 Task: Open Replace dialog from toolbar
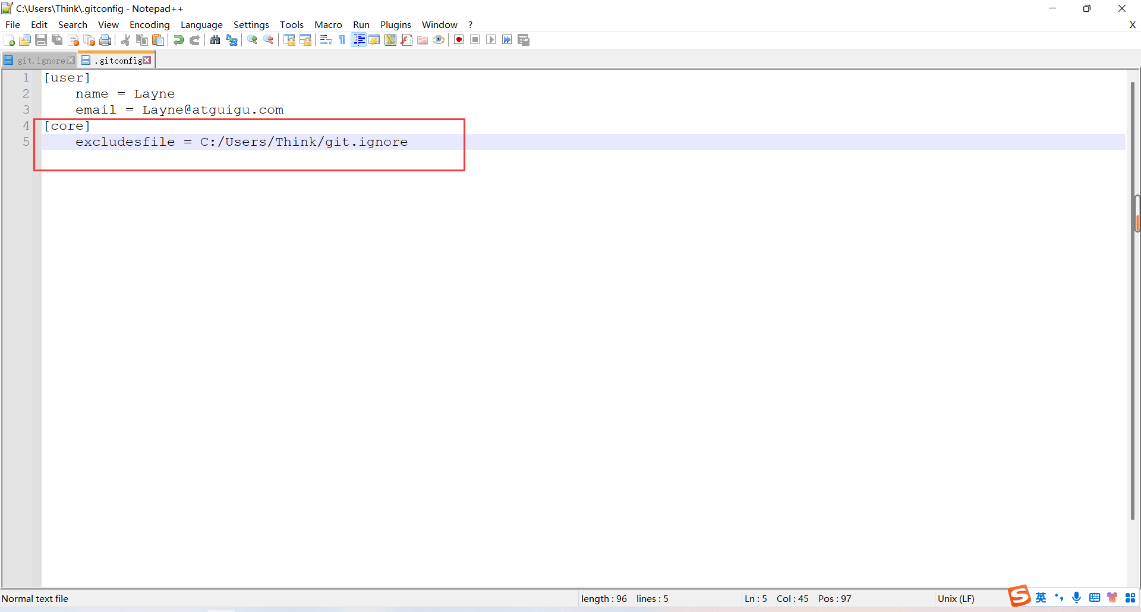231,40
